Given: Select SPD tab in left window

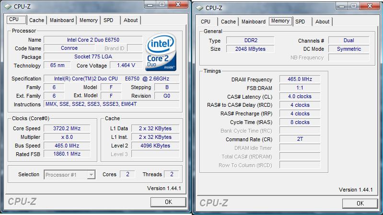Looking at the screenshot, I should point(108,20).
